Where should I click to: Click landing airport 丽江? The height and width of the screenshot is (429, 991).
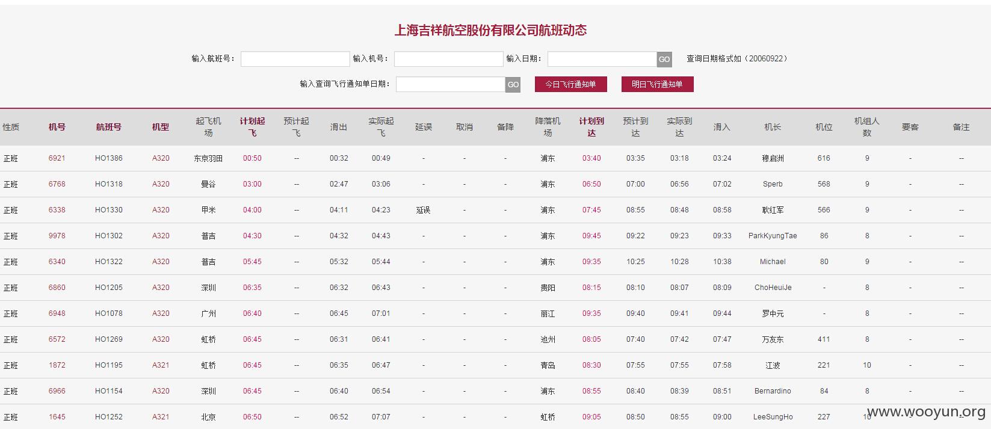pos(548,313)
